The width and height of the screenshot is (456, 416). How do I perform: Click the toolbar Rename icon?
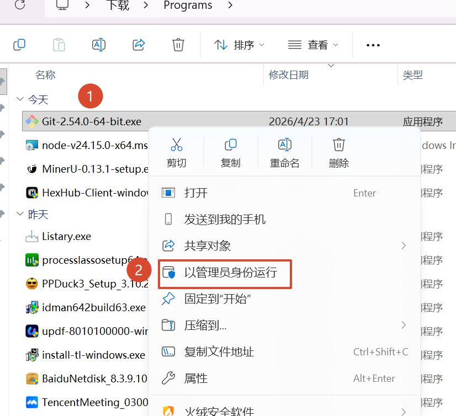pyautogui.click(x=99, y=45)
